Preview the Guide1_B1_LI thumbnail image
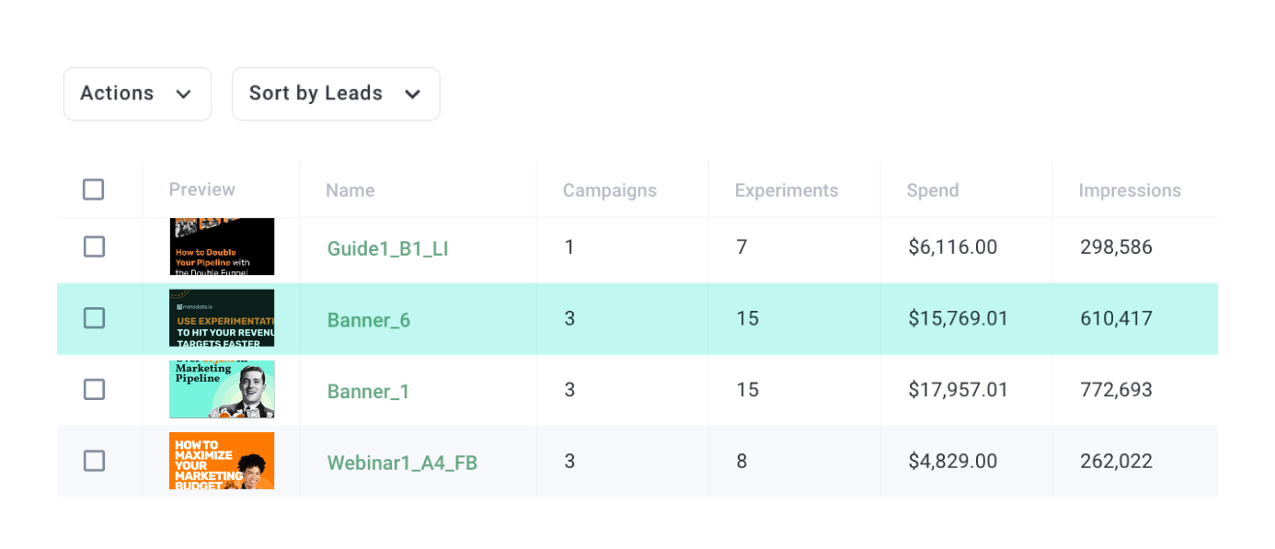Viewport: 1275px width, 549px height. click(x=222, y=246)
